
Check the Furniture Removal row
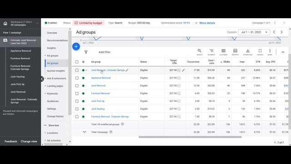[x=77, y=93]
